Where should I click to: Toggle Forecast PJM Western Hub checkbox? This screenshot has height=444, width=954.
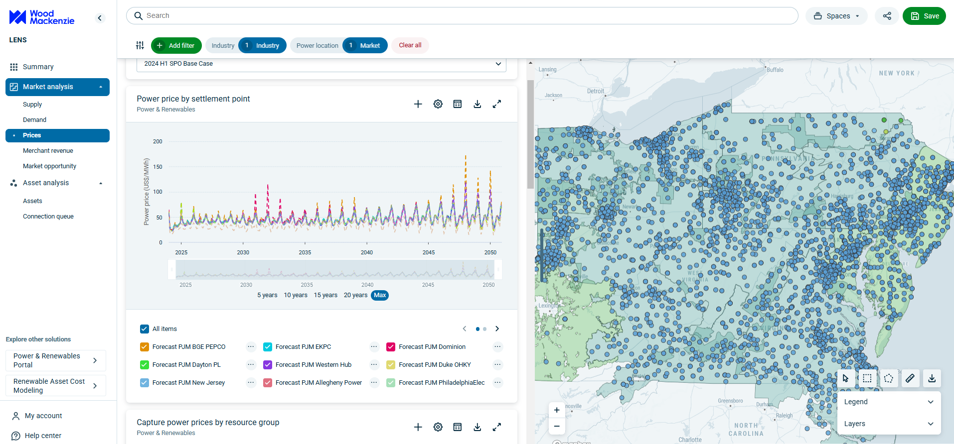(268, 365)
